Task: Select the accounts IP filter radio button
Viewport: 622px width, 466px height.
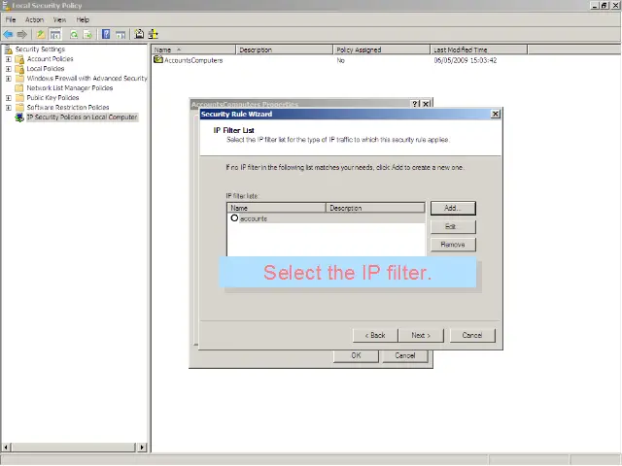Action: tap(234, 218)
